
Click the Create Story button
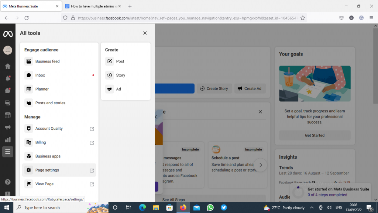click(x=214, y=89)
